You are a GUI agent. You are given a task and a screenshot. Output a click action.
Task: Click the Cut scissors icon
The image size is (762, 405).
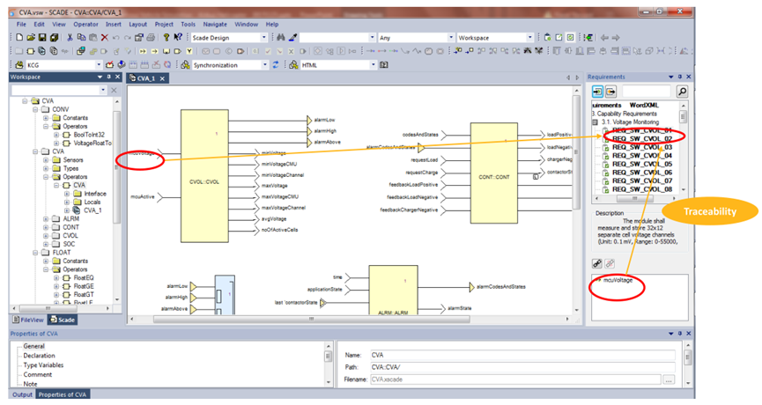click(x=70, y=37)
